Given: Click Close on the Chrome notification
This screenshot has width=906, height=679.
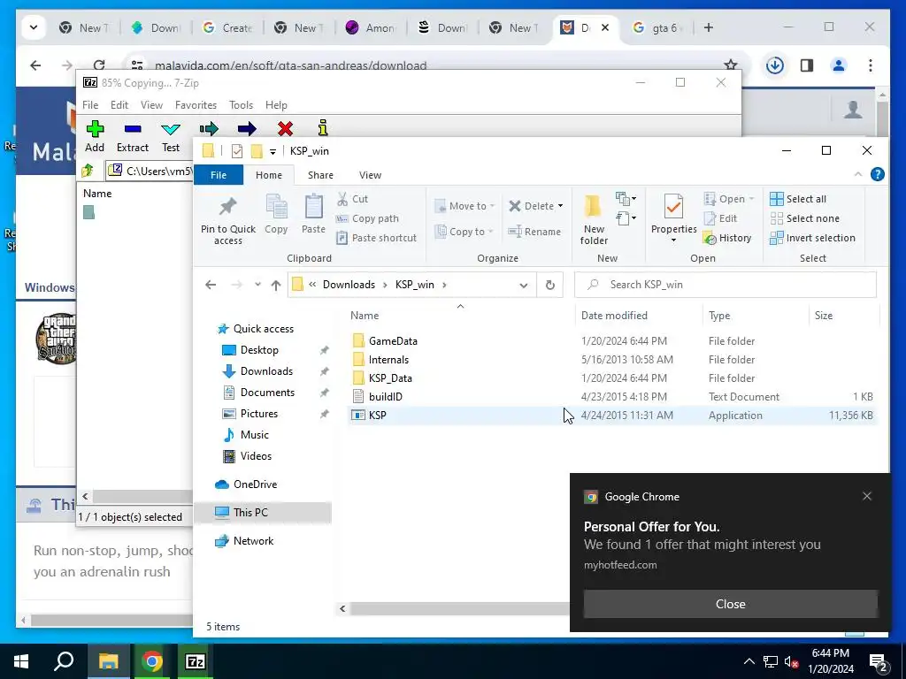Looking at the screenshot, I should [x=730, y=604].
